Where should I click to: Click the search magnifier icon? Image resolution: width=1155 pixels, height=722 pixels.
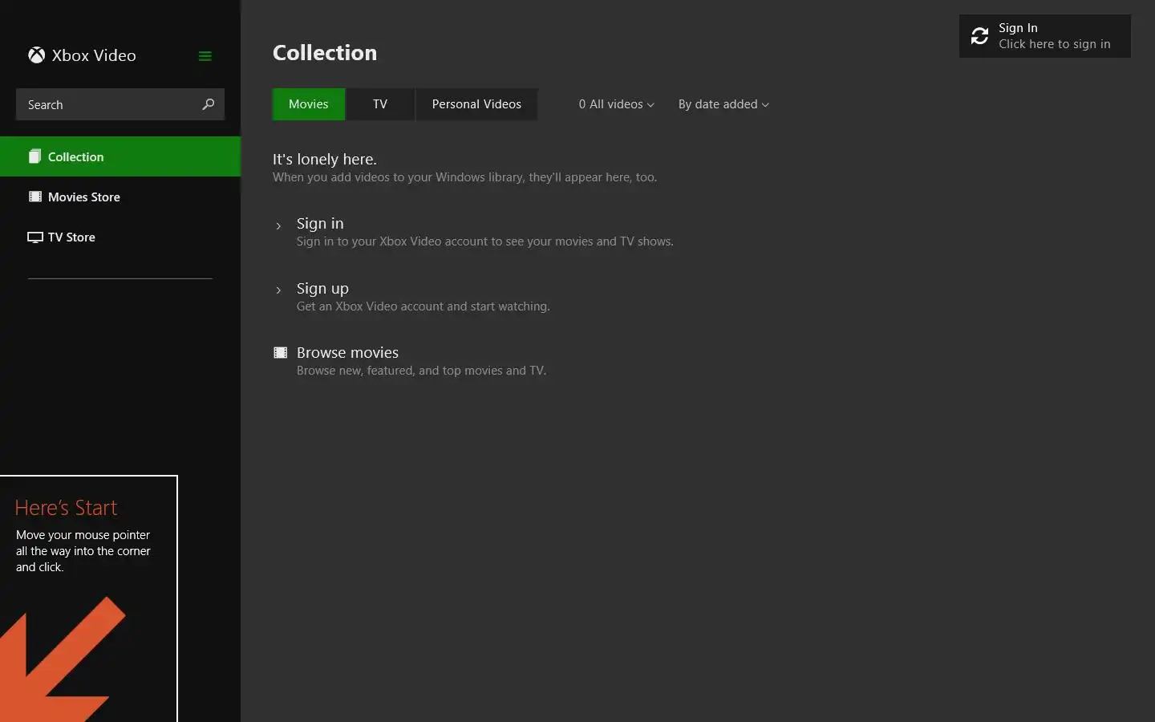tap(209, 104)
